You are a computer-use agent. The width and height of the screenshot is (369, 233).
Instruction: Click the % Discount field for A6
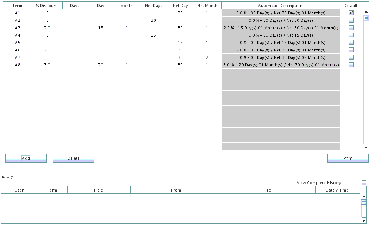pos(47,50)
